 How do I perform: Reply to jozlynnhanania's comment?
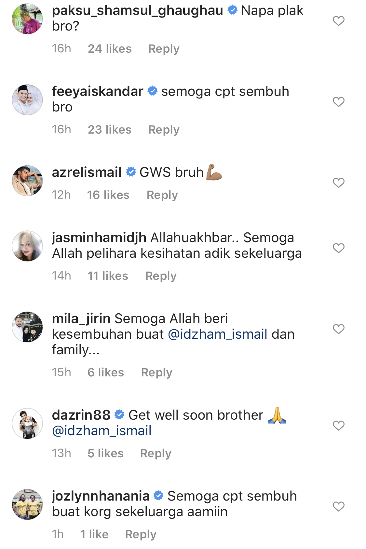pyautogui.click(x=141, y=534)
